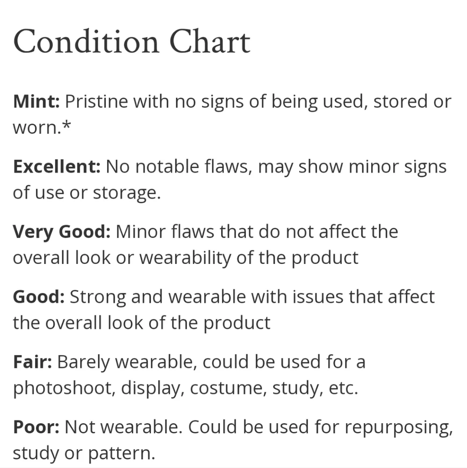This screenshot has height=468, width=467.
Task: Click the Condition Chart heading
Action: tap(132, 42)
